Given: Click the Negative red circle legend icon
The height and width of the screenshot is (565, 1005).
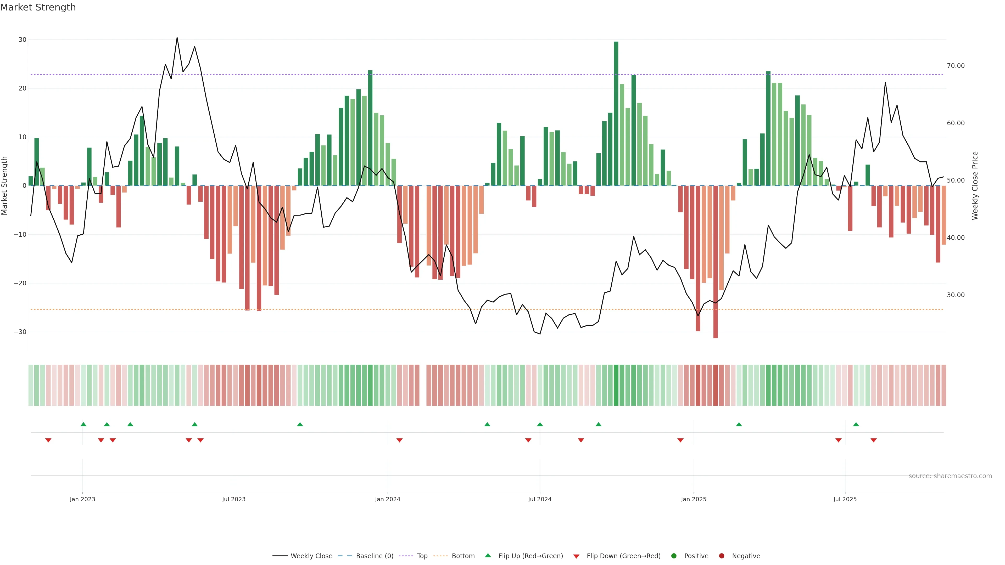Looking at the screenshot, I should (721, 556).
